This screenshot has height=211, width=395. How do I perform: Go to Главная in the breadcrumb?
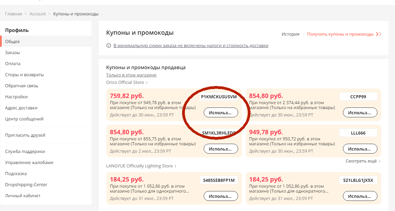click(x=14, y=14)
